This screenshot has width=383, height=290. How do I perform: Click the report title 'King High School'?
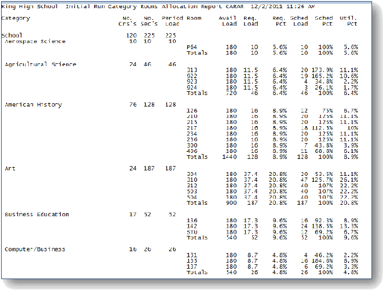coord(31,7)
